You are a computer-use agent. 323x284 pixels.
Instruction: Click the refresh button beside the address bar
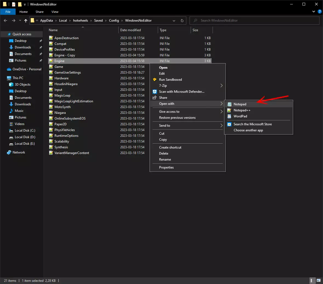pyautogui.click(x=182, y=21)
